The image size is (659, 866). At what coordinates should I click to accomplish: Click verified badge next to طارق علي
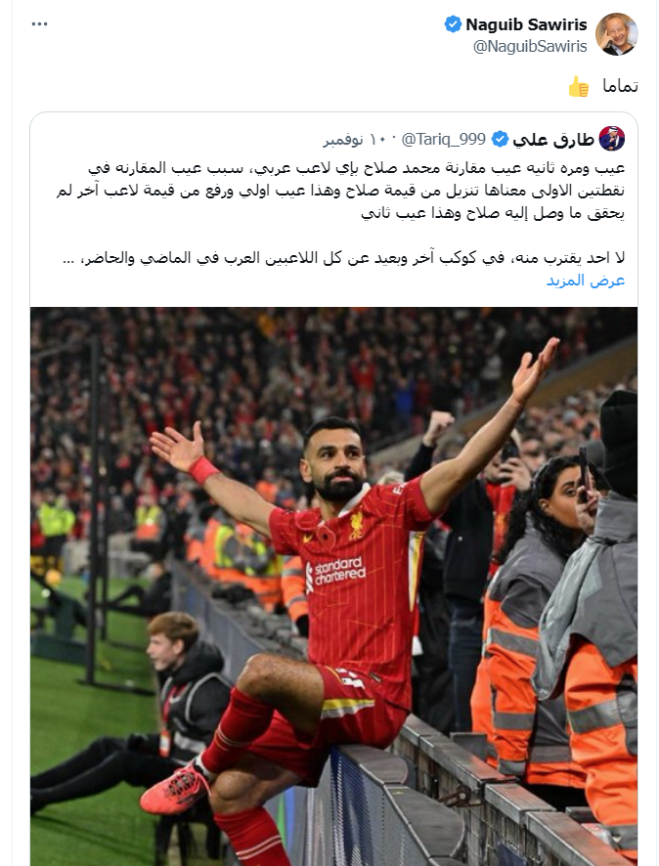[x=500, y=139]
